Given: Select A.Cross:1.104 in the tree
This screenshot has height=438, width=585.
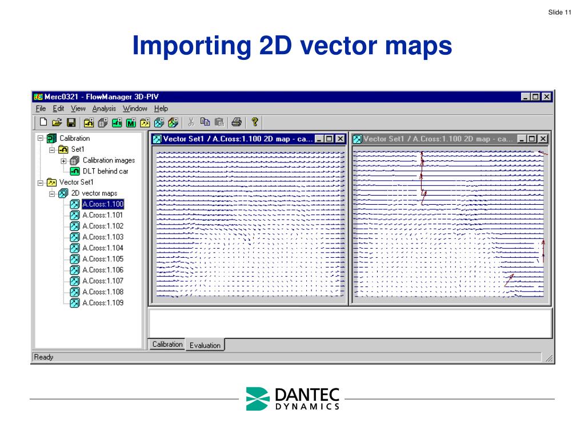Looking at the screenshot, I should point(103,248).
